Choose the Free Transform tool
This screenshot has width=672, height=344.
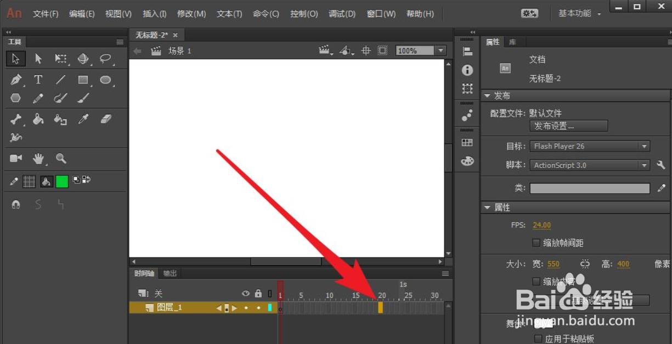61,59
